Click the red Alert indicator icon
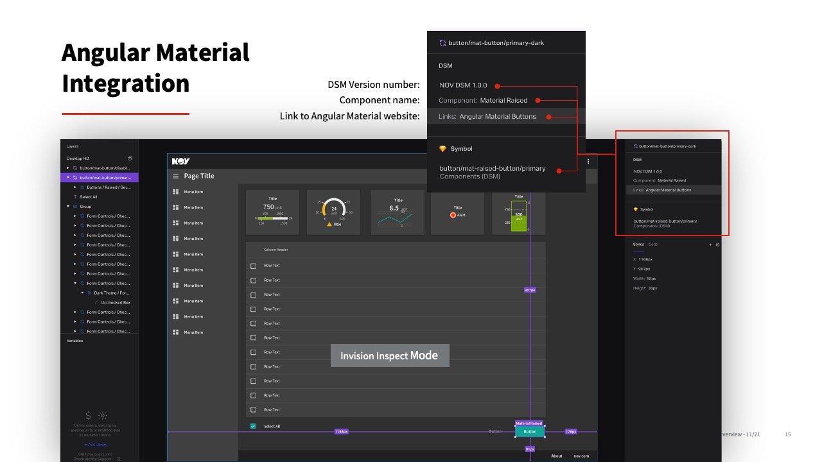This screenshot has height=462, width=822. (x=453, y=215)
